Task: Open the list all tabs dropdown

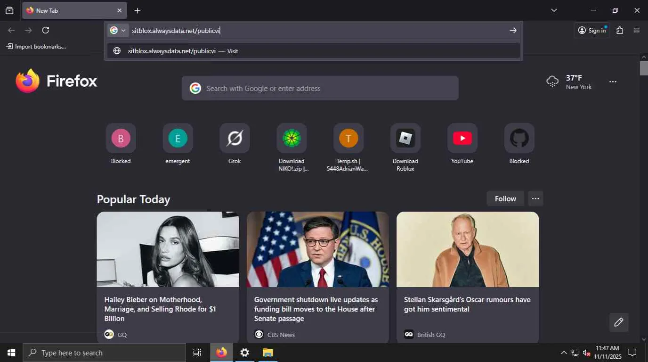Action: (554, 10)
